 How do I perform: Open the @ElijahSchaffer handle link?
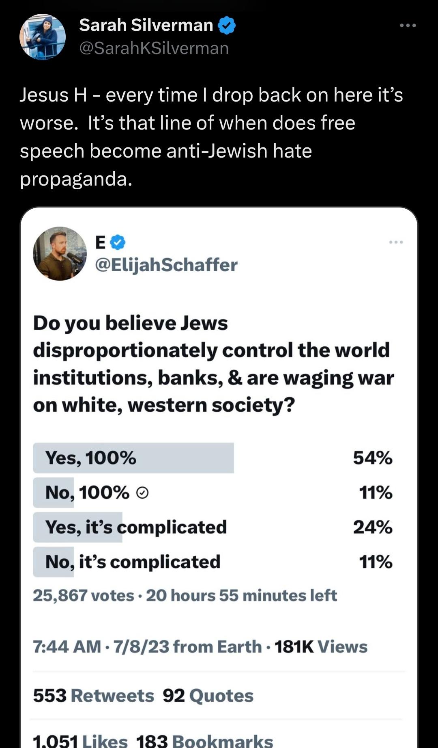pyautogui.click(x=166, y=265)
